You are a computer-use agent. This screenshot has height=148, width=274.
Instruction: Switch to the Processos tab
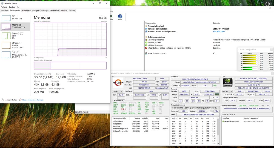5,11
